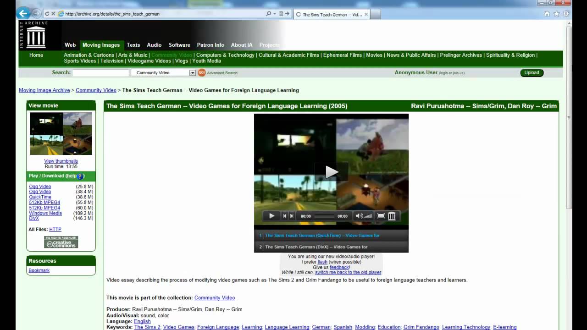Go back with browser back arrow
The height and width of the screenshot is (330, 587).
tap(23, 13)
